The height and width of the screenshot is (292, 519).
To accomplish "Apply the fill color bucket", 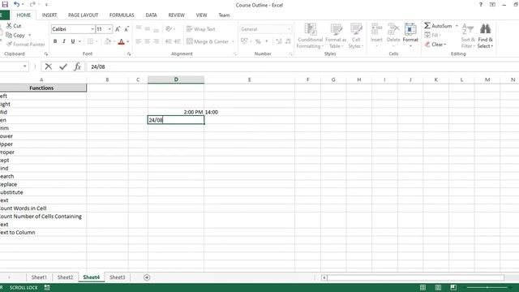I will pos(108,41).
